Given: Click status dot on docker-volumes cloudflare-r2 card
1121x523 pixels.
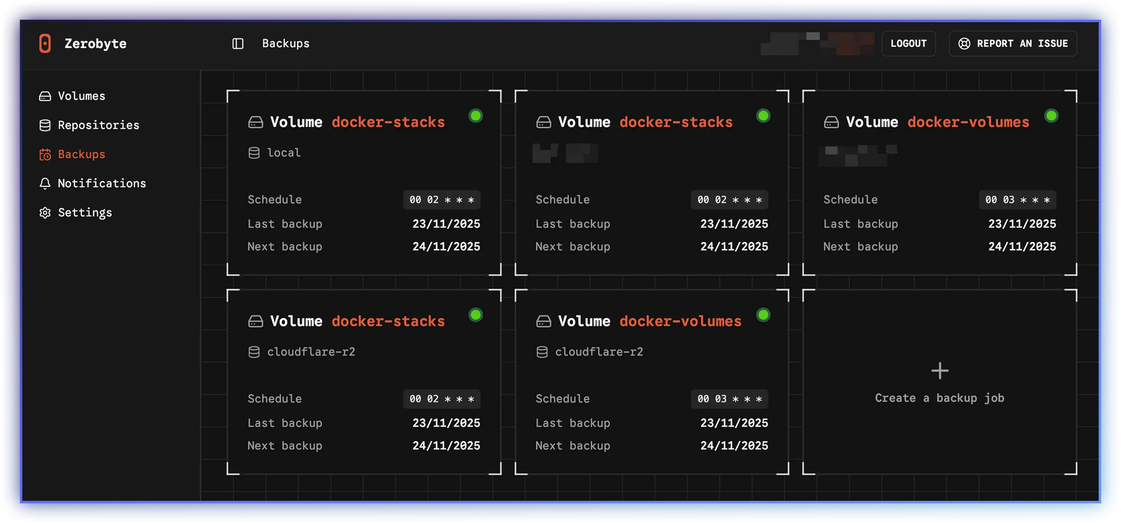Looking at the screenshot, I should tap(763, 315).
